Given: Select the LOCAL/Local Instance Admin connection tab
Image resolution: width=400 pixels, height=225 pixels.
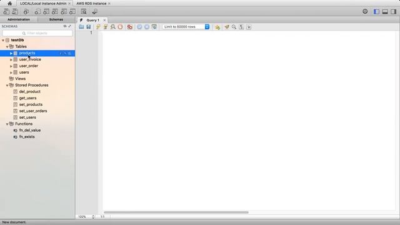Looking at the screenshot, I should coord(43,4).
